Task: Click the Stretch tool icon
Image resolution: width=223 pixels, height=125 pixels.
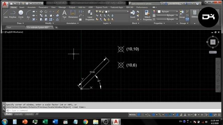Action: [41, 19]
